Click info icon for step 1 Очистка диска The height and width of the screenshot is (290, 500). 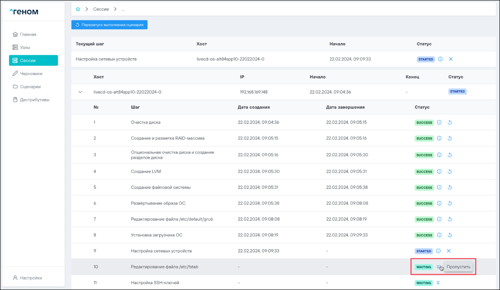(439, 123)
